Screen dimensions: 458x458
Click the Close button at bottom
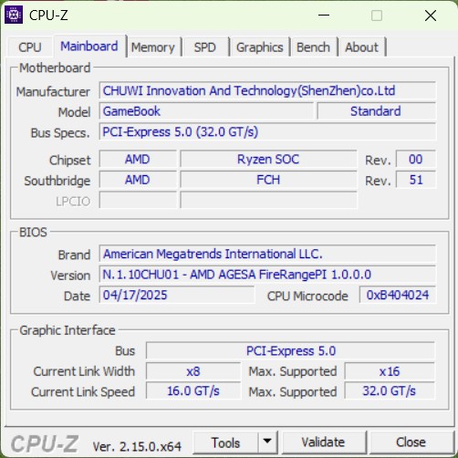pos(411,442)
